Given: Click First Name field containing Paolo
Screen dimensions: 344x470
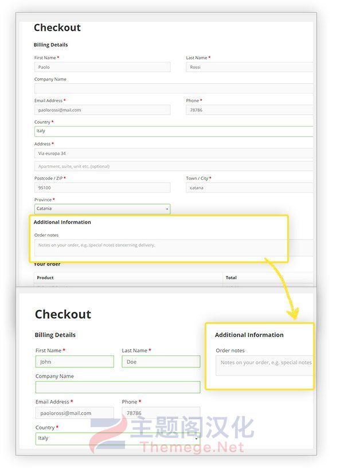Looking at the screenshot, I should tap(102, 67).
